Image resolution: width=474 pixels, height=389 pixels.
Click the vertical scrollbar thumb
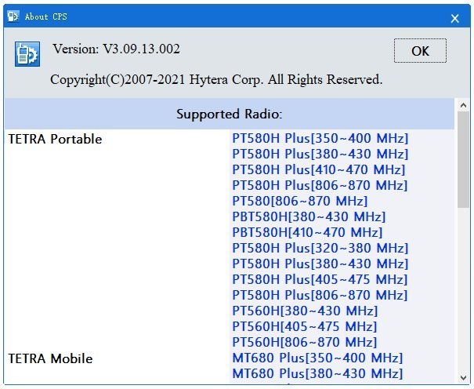point(463,159)
